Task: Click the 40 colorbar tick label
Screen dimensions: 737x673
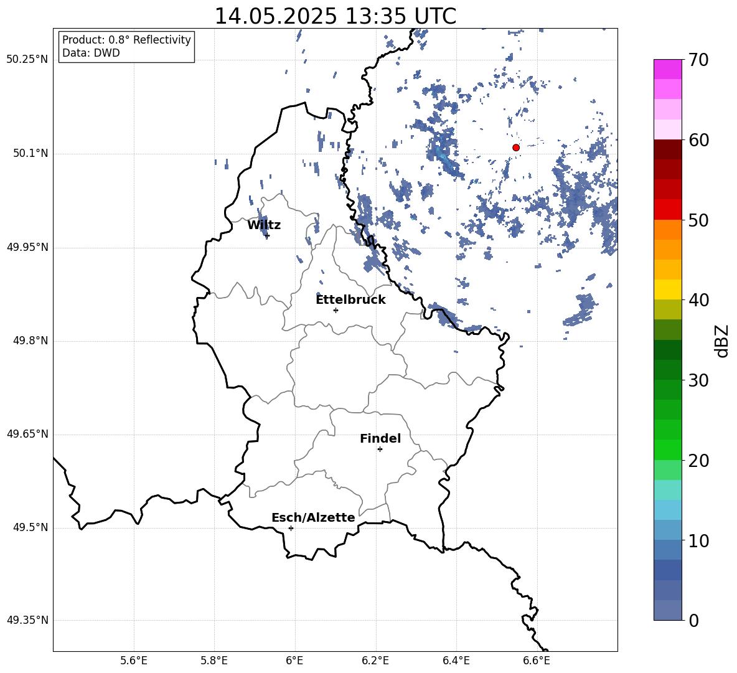Action: pyautogui.click(x=698, y=300)
